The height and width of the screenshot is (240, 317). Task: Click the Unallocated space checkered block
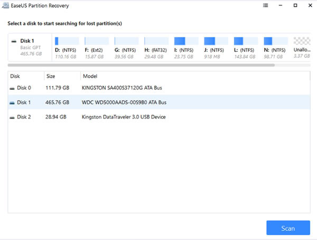point(302,41)
